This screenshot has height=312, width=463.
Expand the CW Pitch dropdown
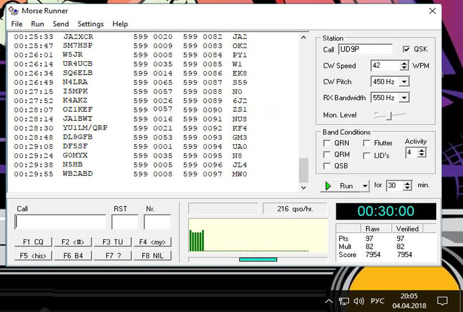click(x=404, y=82)
